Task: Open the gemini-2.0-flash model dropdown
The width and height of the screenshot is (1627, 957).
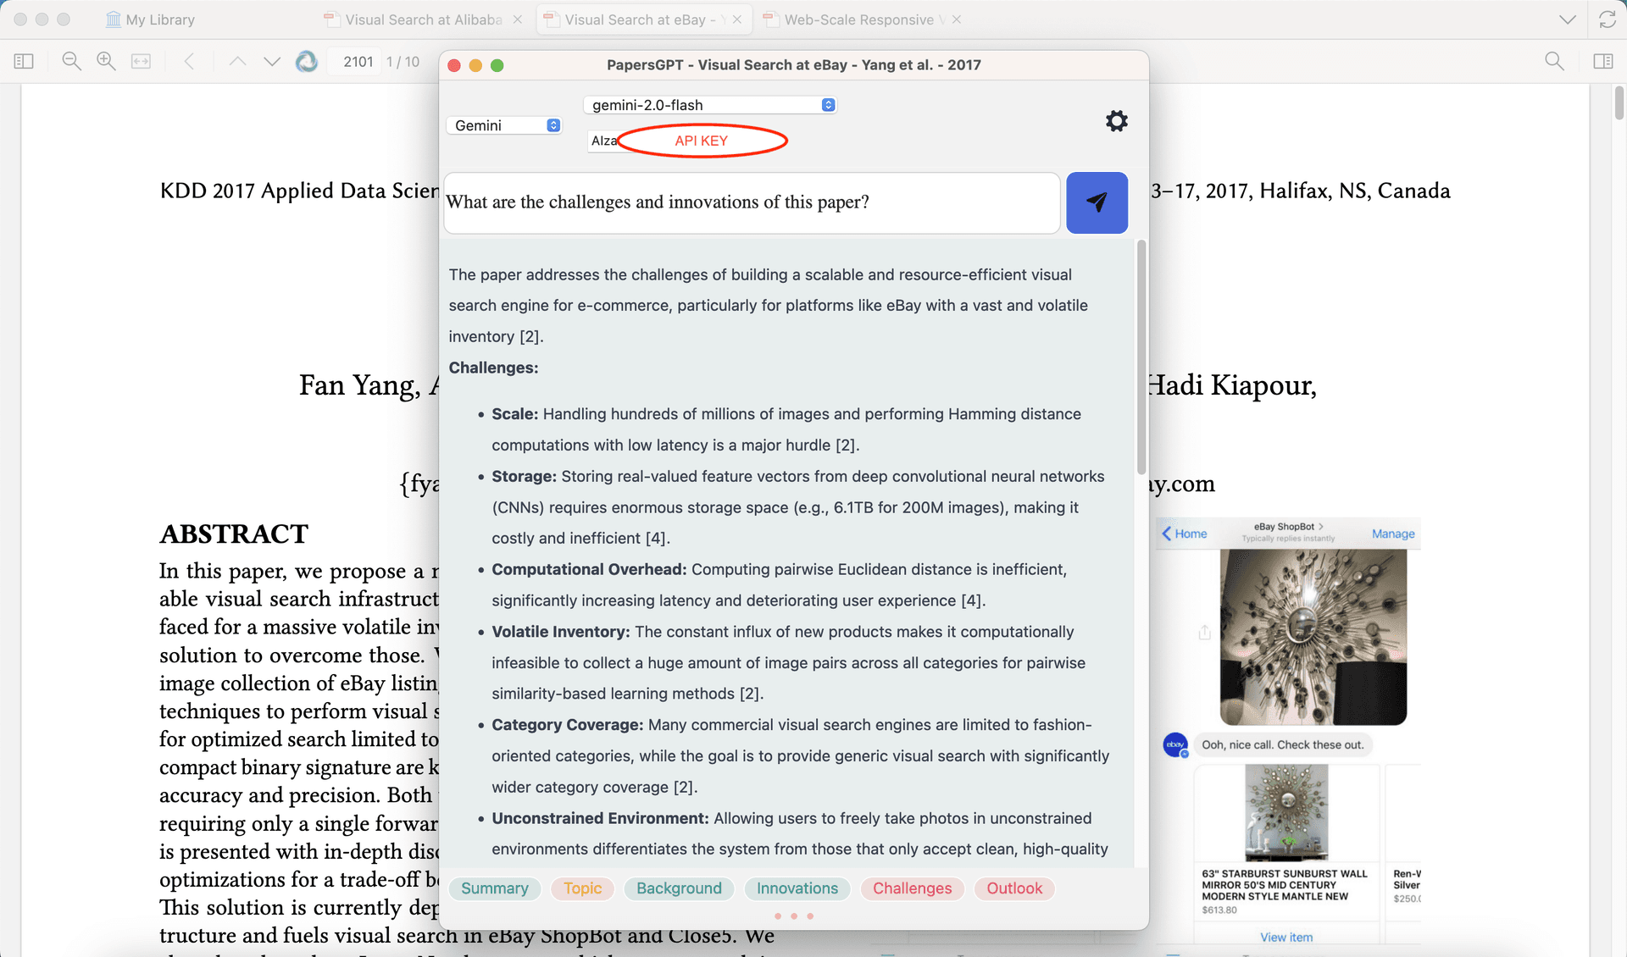Action: pyautogui.click(x=710, y=105)
